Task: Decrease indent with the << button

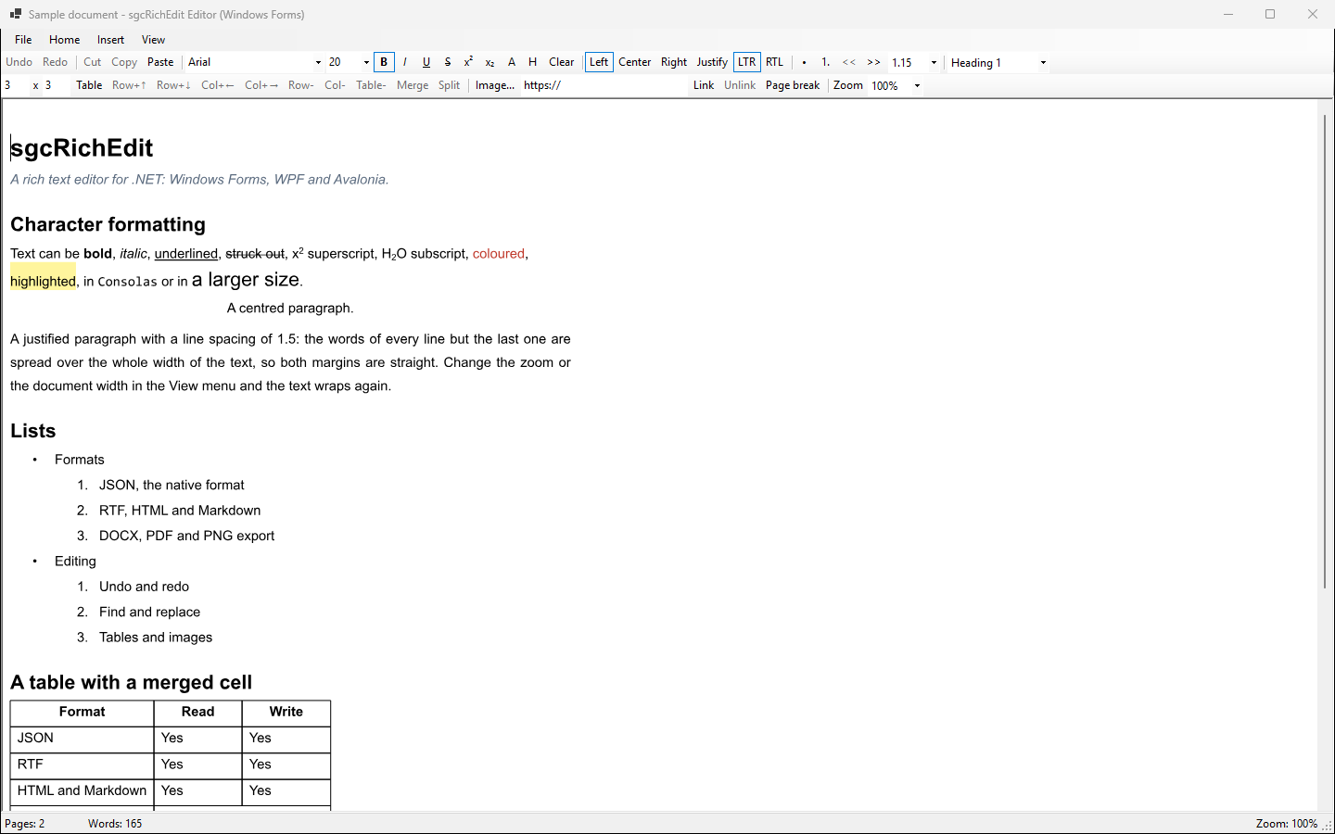Action: click(849, 62)
